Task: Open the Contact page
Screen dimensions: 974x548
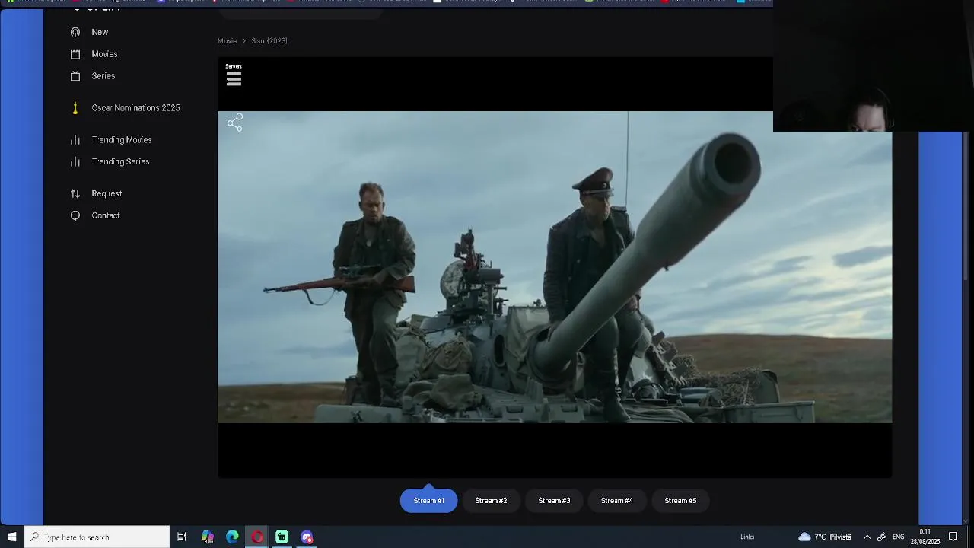Action: [106, 215]
